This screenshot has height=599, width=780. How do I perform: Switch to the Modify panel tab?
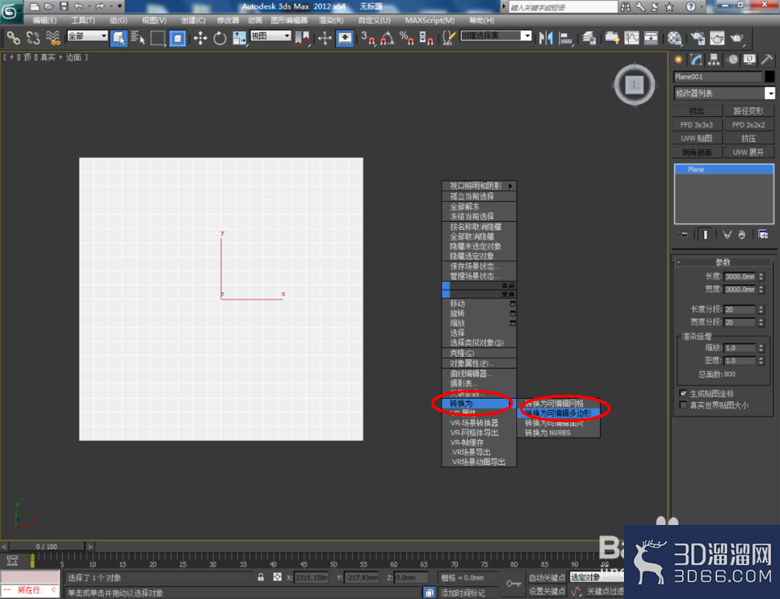tap(696, 60)
